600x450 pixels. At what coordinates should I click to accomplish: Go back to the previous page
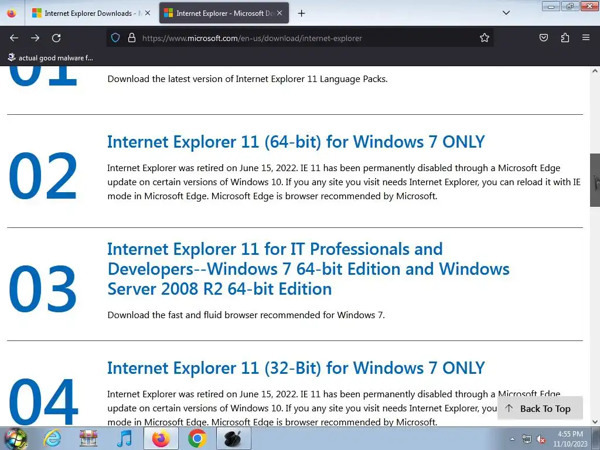(x=14, y=38)
